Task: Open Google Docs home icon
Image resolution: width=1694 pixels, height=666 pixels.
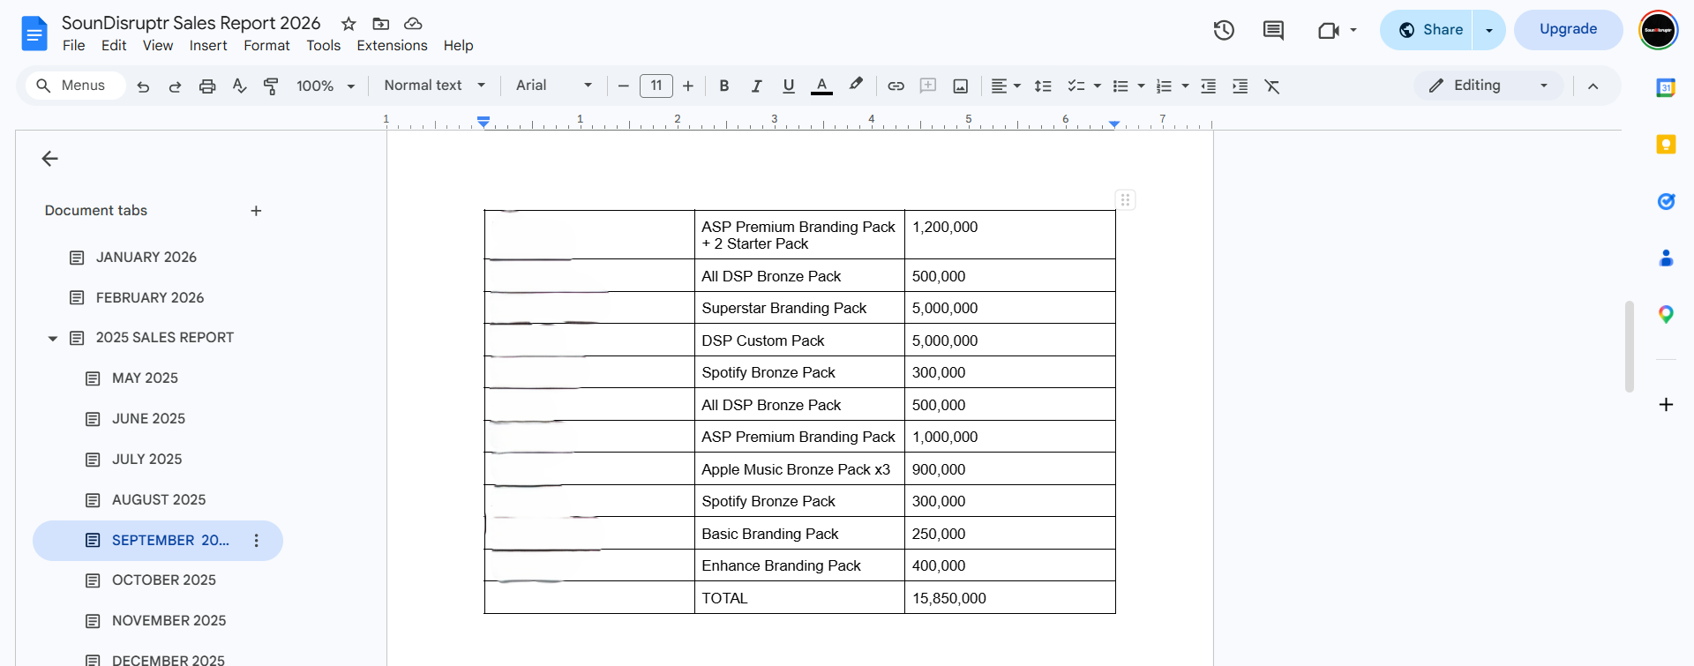Action: pyautogui.click(x=34, y=34)
